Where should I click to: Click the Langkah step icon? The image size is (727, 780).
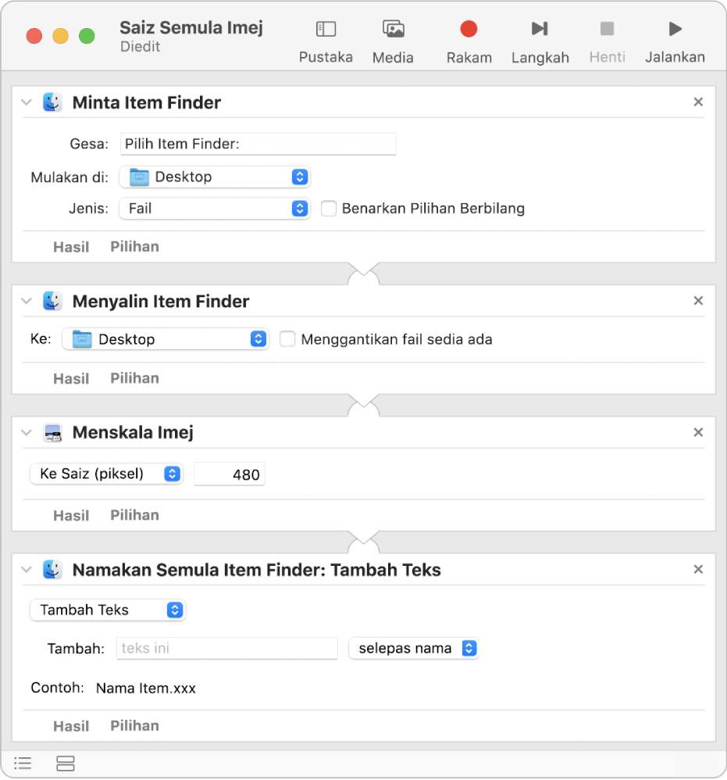540,30
